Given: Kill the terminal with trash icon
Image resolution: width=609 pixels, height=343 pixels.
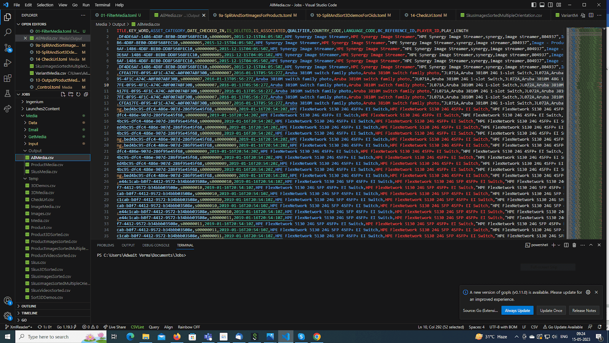Looking at the screenshot, I should (x=574, y=245).
